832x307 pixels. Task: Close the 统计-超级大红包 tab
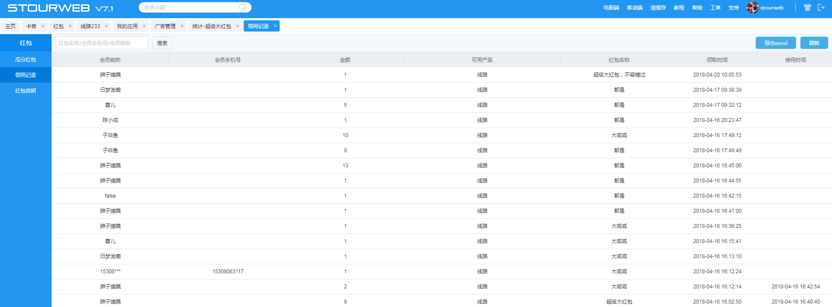pos(238,26)
